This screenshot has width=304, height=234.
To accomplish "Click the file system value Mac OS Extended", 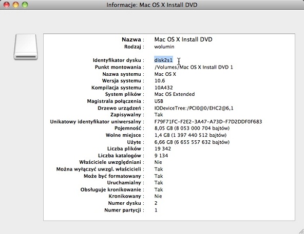I will click(x=175, y=94).
